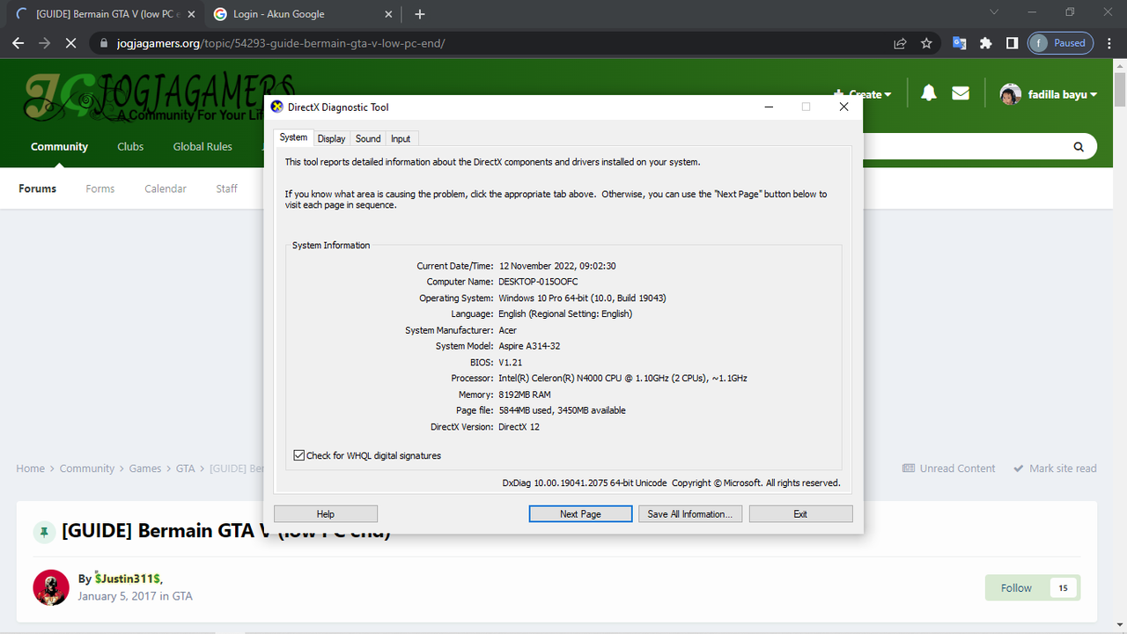Open the Calendar link
The width and height of the screenshot is (1127, 634).
166,188
